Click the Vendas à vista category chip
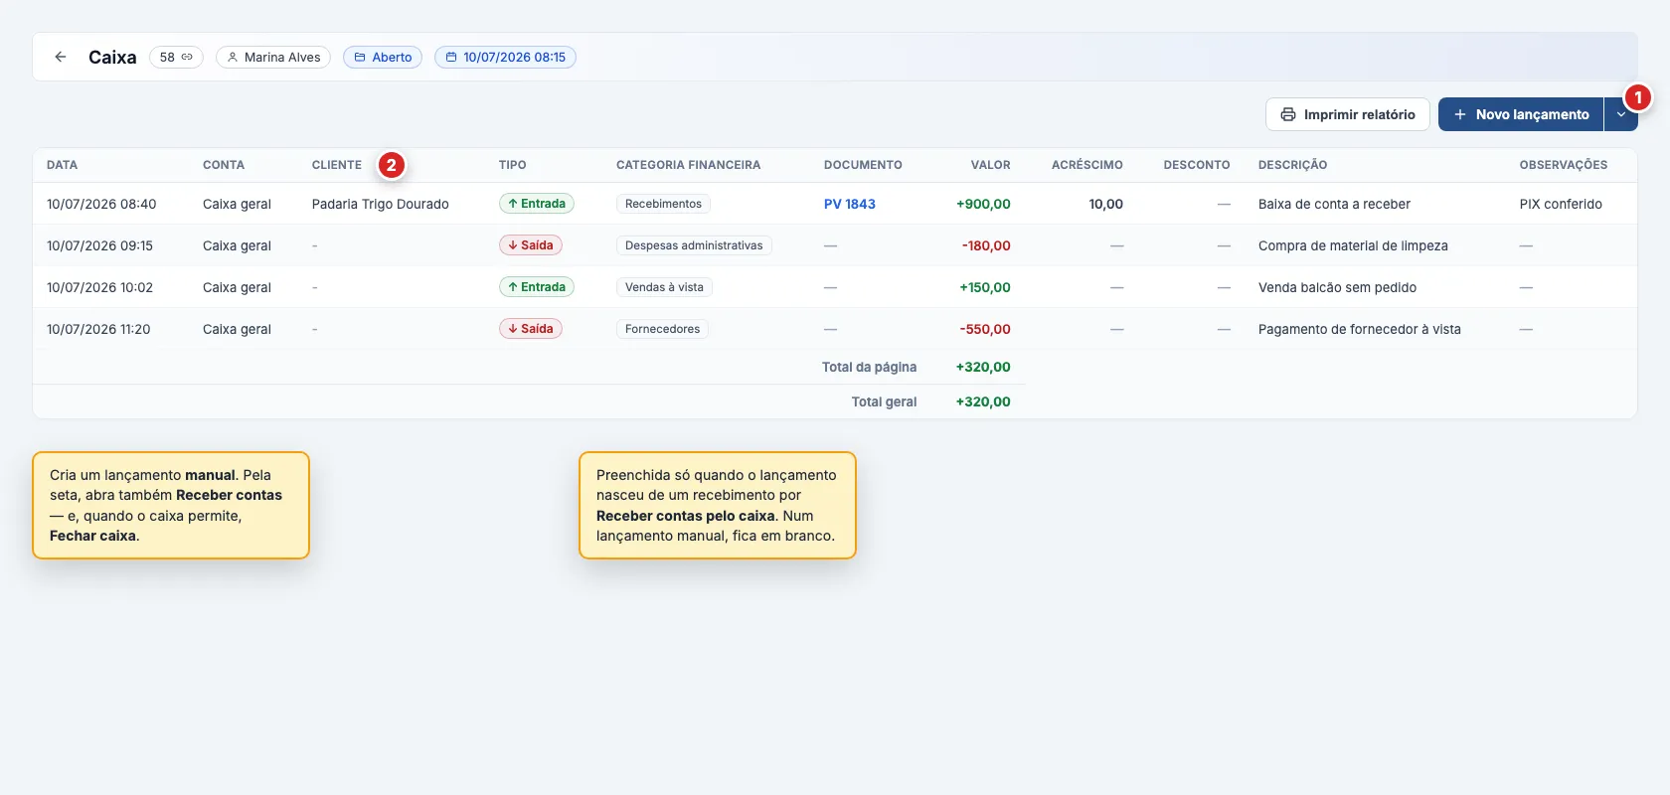The image size is (1670, 795). click(x=664, y=287)
